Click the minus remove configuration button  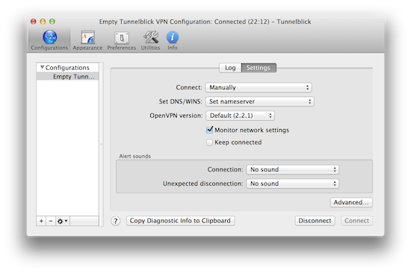pos(51,221)
